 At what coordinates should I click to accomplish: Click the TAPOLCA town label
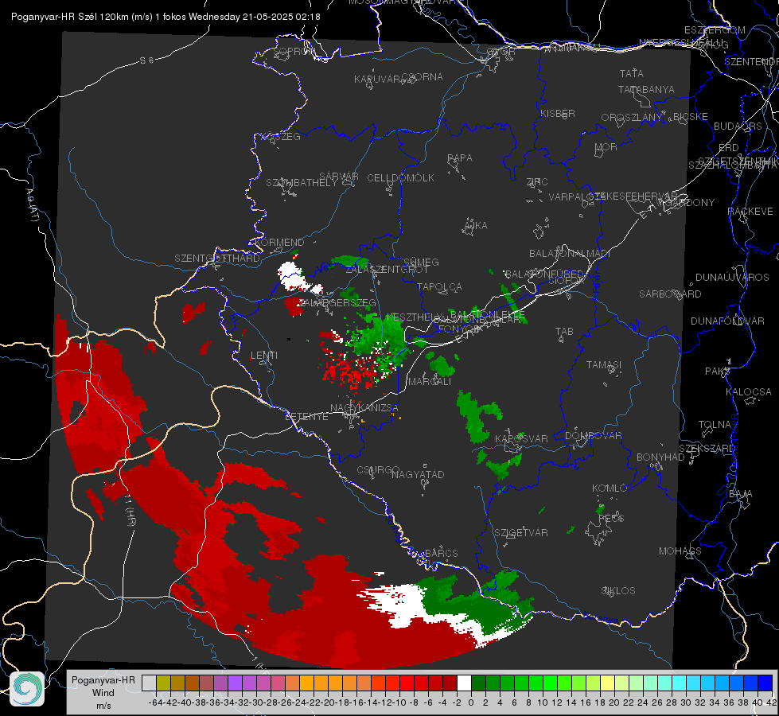(x=439, y=286)
